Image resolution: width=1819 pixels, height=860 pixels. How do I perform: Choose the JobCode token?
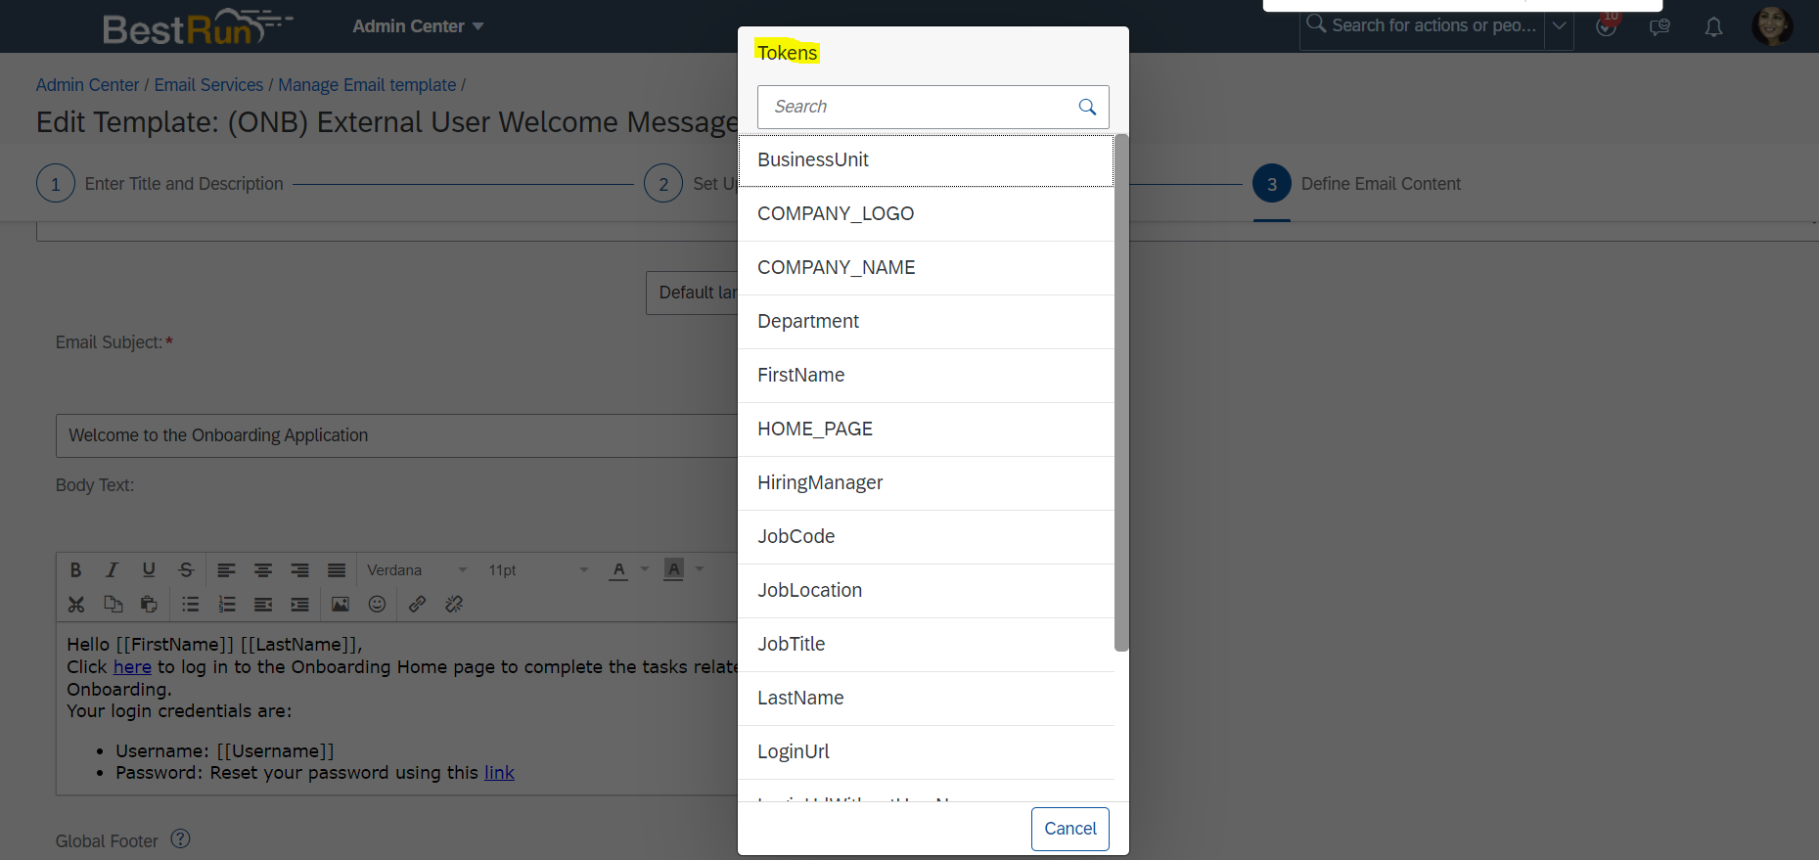(926, 537)
